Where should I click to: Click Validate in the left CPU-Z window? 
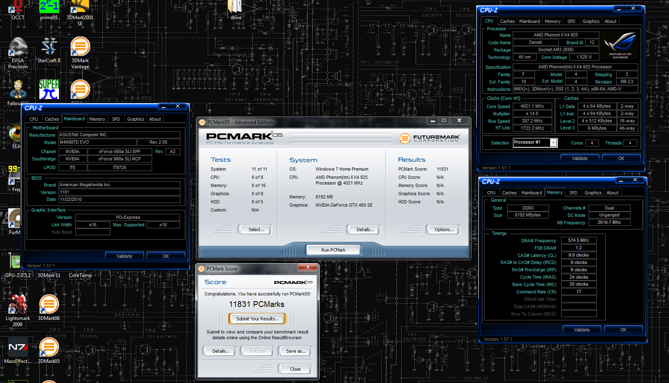[124, 256]
